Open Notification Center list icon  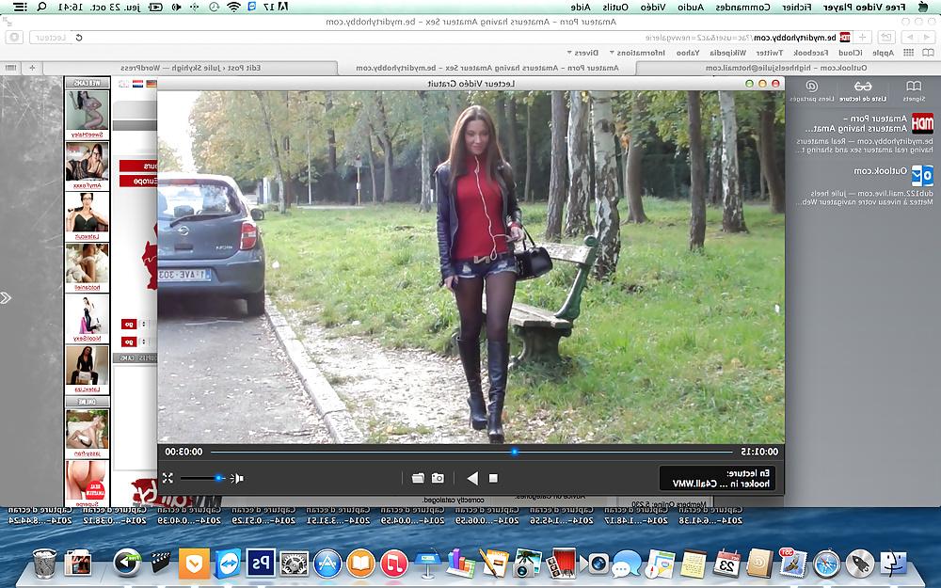(x=19, y=8)
